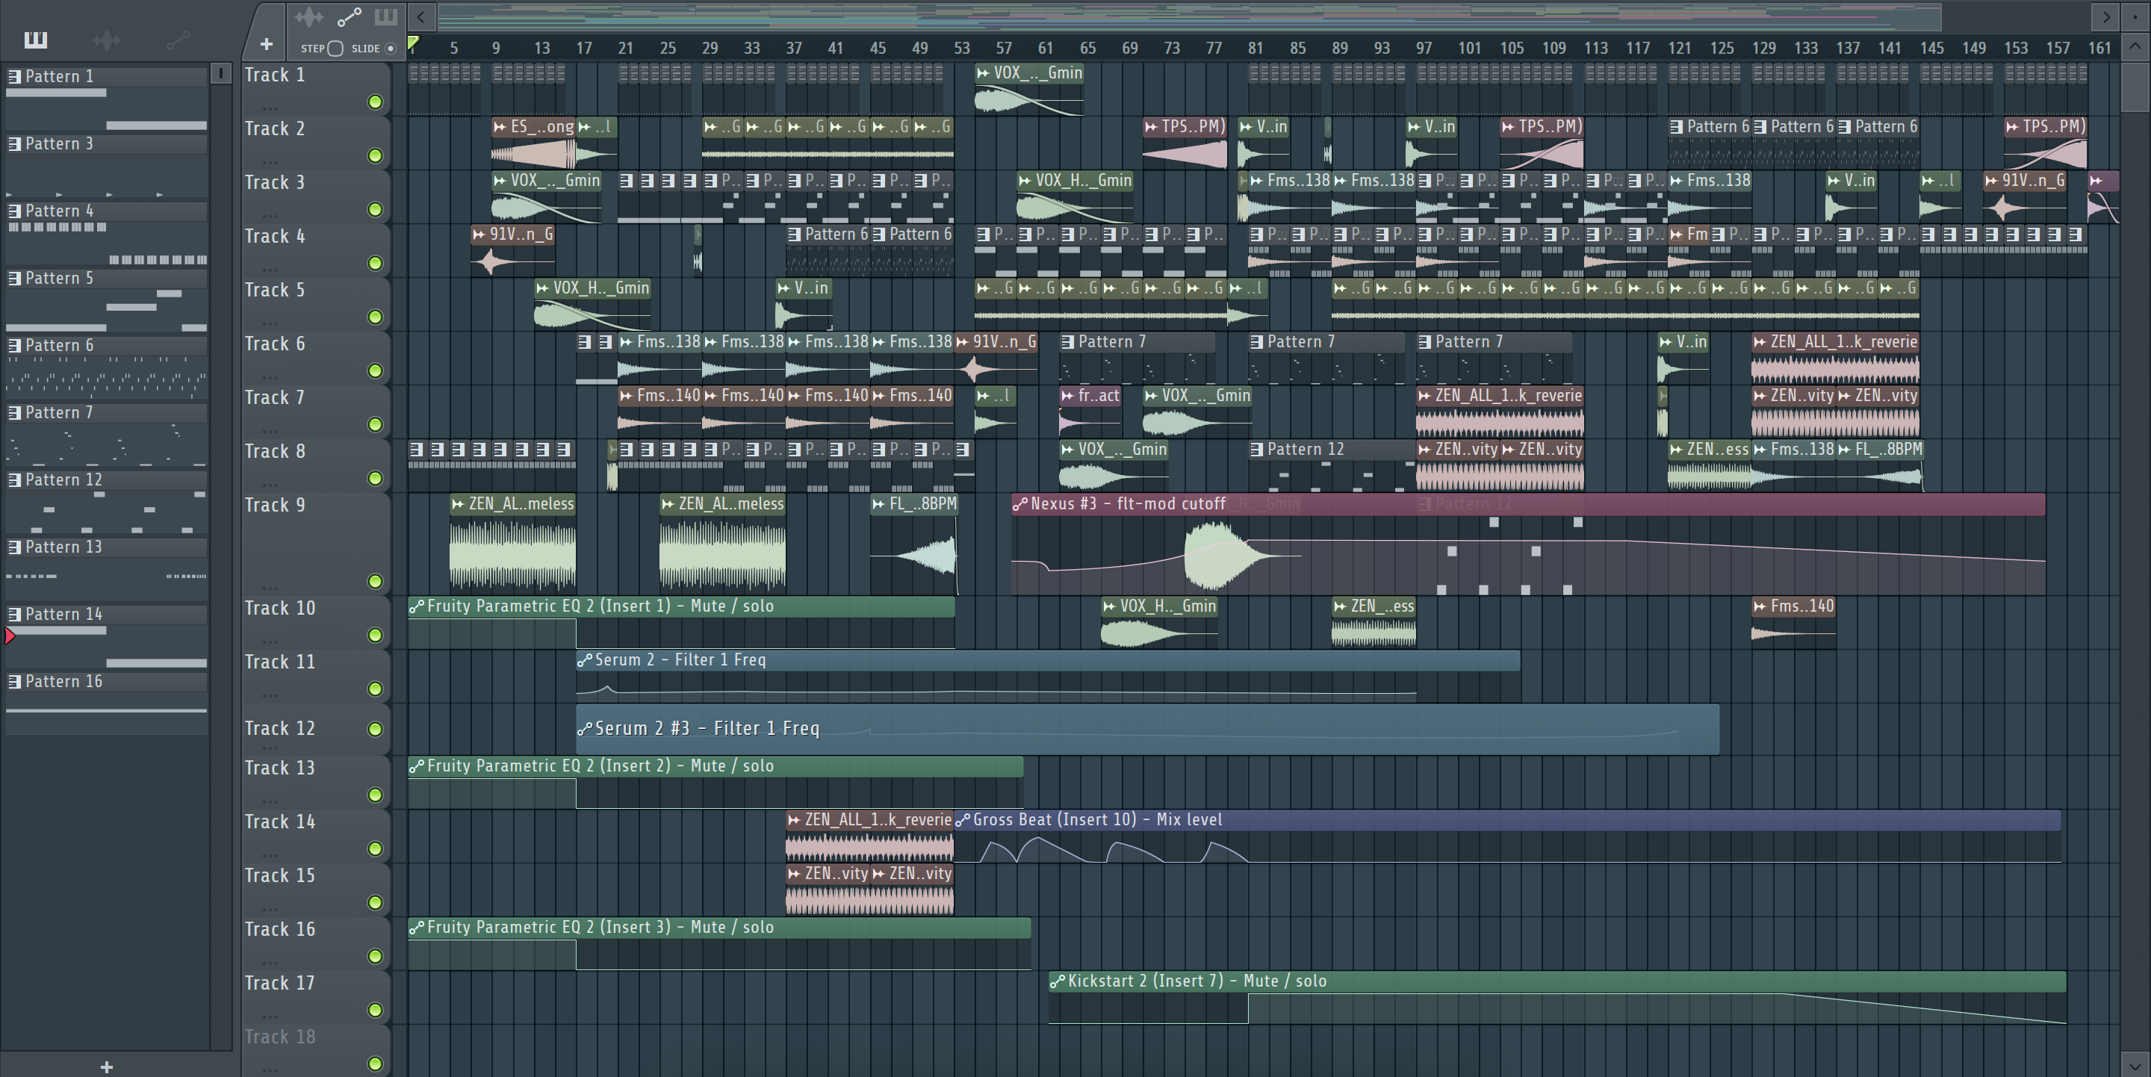Image resolution: width=2151 pixels, height=1077 pixels.
Task: Mute Track 14 with its green LED
Action: click(x=376, y=849)
